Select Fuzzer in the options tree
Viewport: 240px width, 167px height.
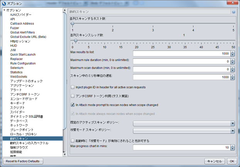pos(15,28)
